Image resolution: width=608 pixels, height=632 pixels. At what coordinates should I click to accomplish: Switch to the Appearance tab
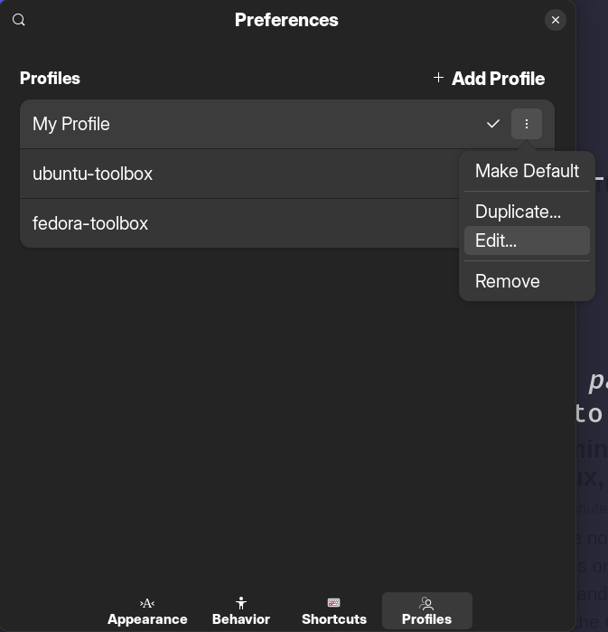147,610
